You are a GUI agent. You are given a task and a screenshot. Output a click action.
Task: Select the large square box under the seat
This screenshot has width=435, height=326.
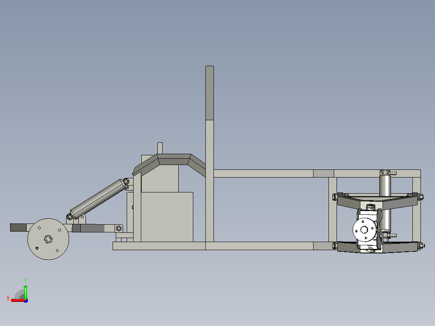click(167, 217)
